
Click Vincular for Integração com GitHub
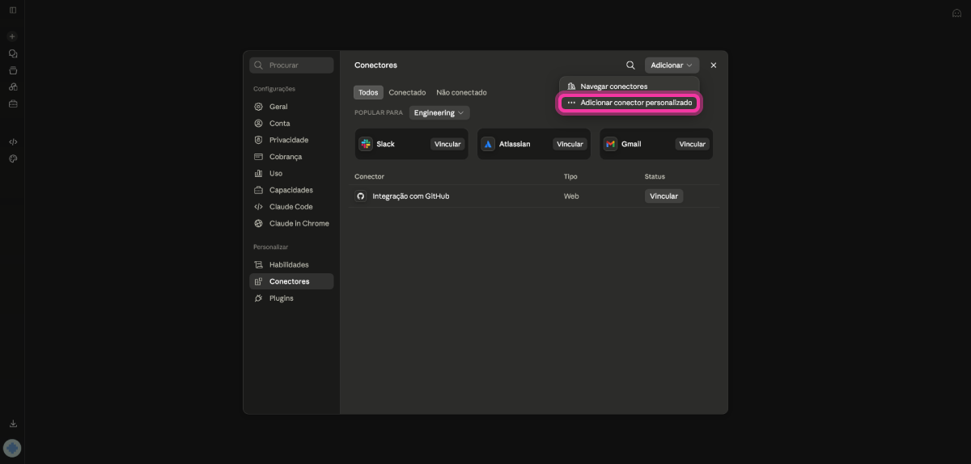coord(664,196)
